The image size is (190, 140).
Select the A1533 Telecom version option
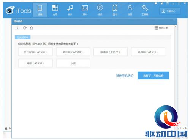[148, 52]
